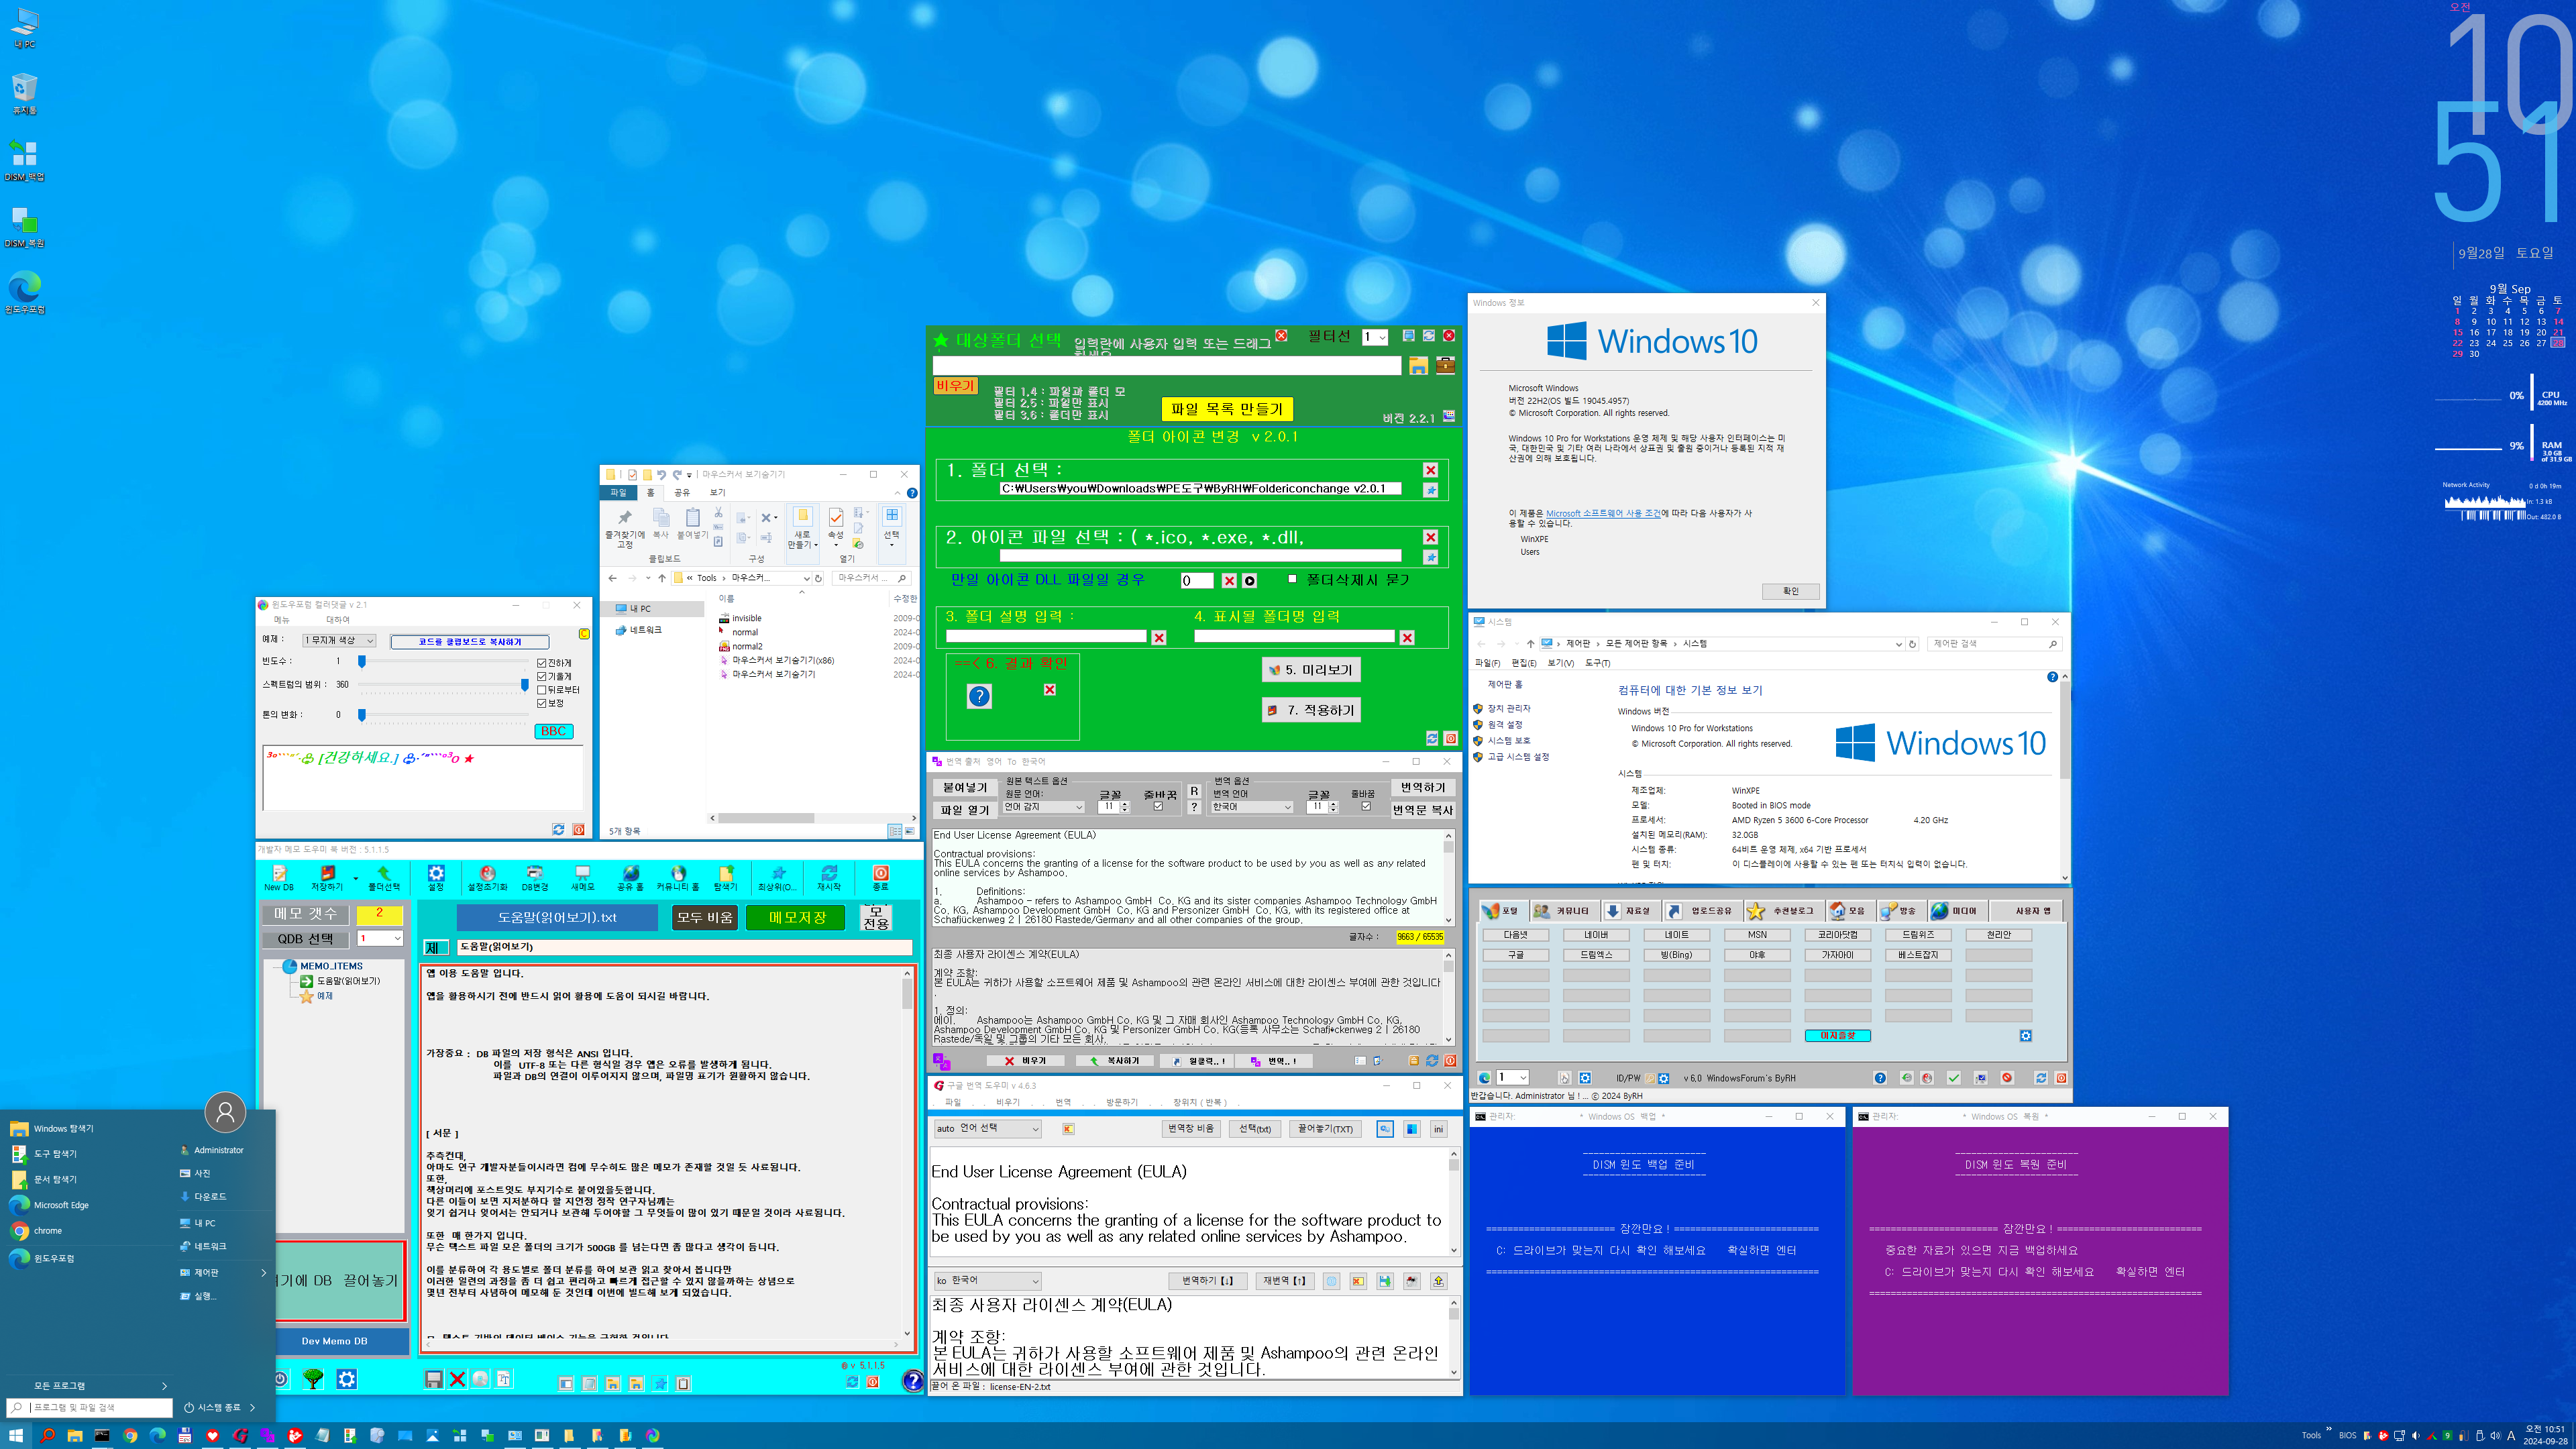Click the green save icon in Google translate helper
The height and width of the screenshot is (1449, 2576).
(1385, 1281)
